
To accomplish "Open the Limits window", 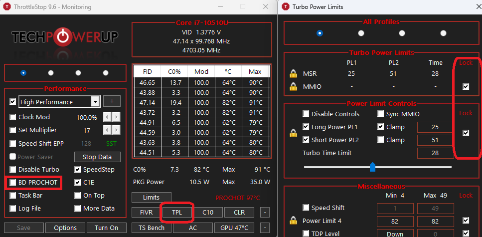I will 151,197.
